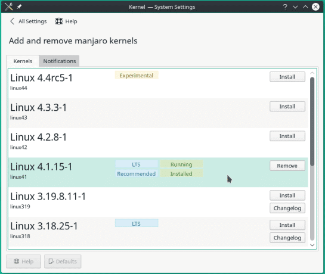This screenshot has height=274, width=325.
Task: Close the Kernel settings window
Action: [x=315, y=7]
